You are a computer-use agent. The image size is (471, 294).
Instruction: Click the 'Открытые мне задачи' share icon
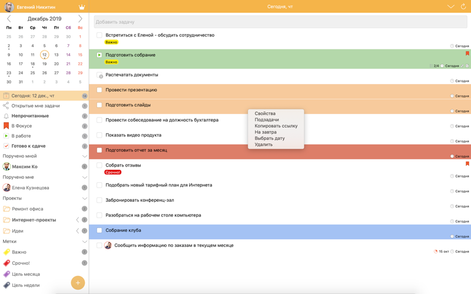pyautogui.click(x=6, y=106)
